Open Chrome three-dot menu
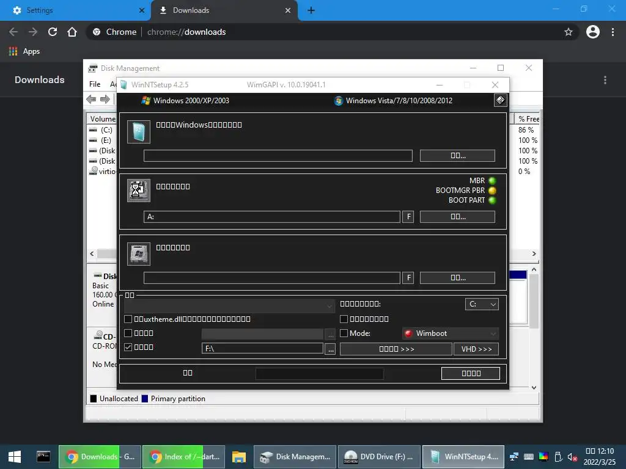The width and height of the screenshot is (626, 469). click(x=613, y=32)
